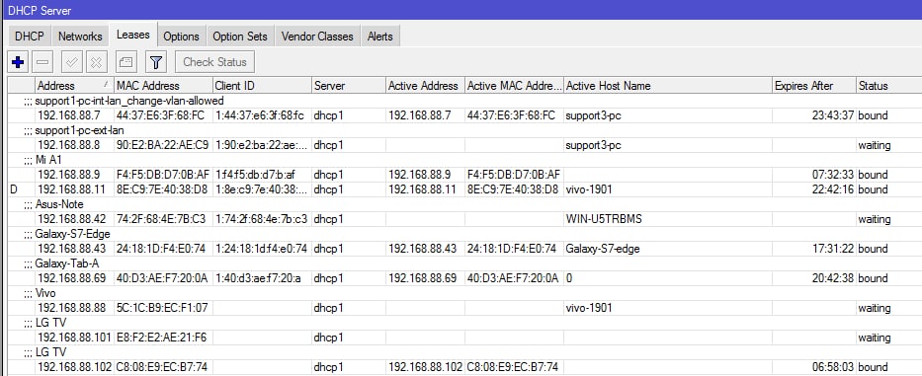This screenshot has height=376, width=922.
Task: Click expiry time 23:43:37
Action: pyautogui.click(x=833, y=115)
